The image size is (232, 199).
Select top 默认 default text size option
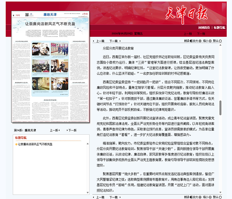click(x=217, y=41)
